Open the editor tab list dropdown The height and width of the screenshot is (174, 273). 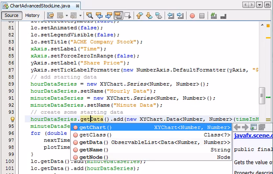click(x=259, y=5)
